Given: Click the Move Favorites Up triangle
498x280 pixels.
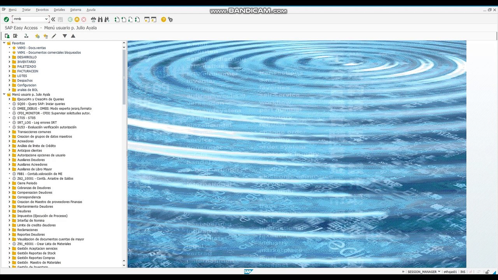Looking at the screenshot, I should [73, 36].
